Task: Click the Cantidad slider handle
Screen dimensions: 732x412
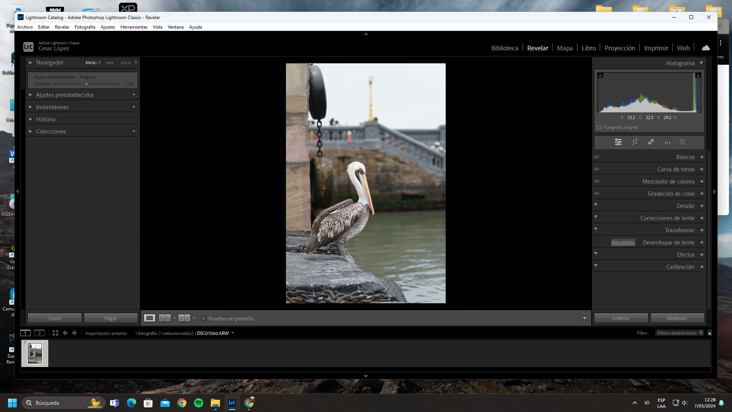Action: point(86,84)
